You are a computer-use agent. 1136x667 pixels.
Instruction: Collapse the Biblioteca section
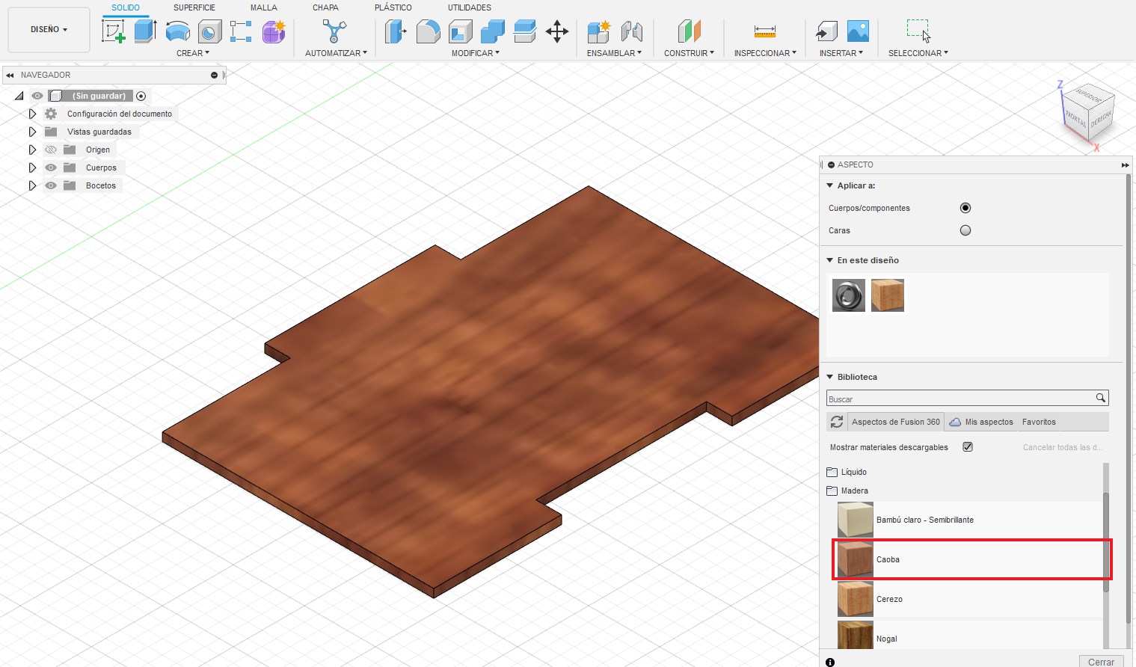829,377
